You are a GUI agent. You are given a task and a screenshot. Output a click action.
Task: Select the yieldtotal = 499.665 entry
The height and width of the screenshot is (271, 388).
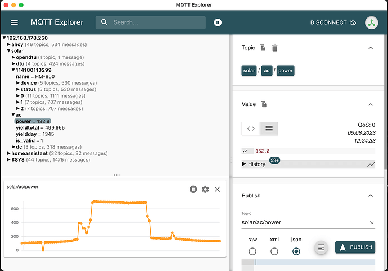(40, 127)
